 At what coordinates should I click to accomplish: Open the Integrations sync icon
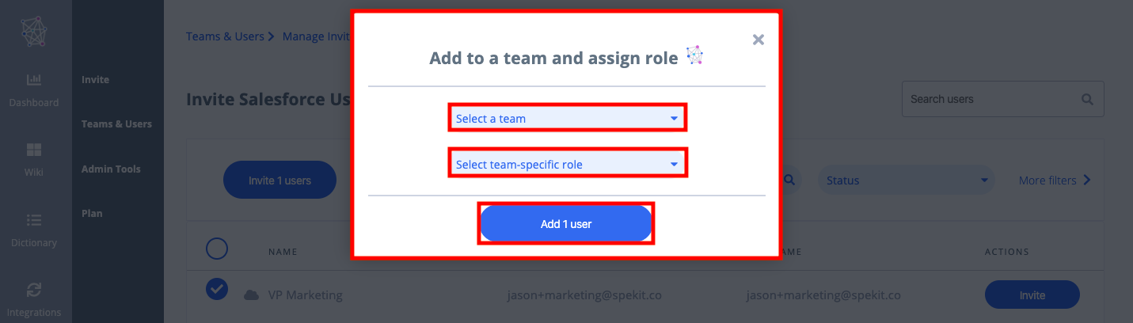34,290
